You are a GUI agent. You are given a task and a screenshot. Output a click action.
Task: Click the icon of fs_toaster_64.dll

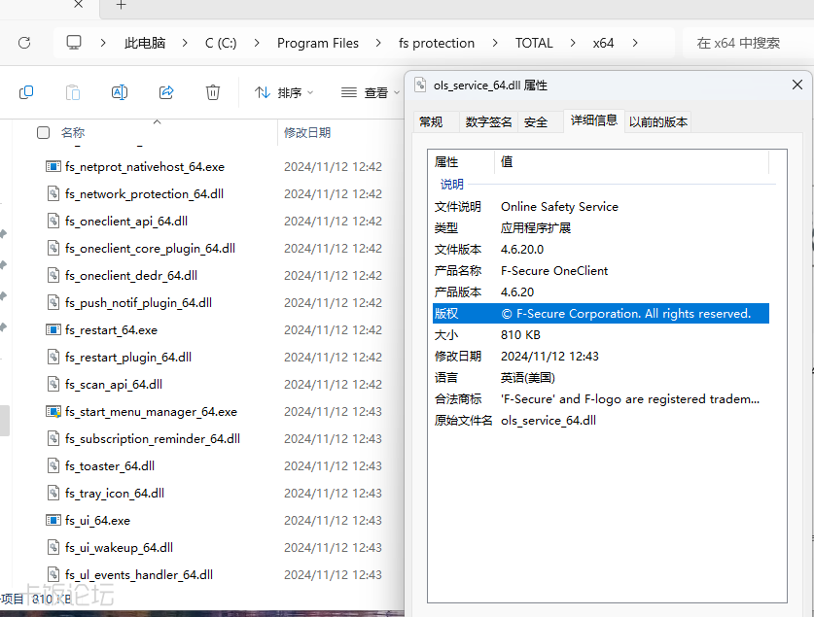click(x=53, y=465)
